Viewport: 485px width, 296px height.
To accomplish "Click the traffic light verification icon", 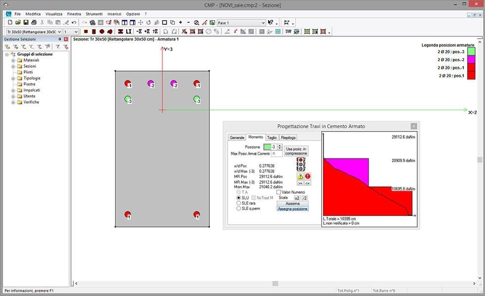I will [300, 164].
